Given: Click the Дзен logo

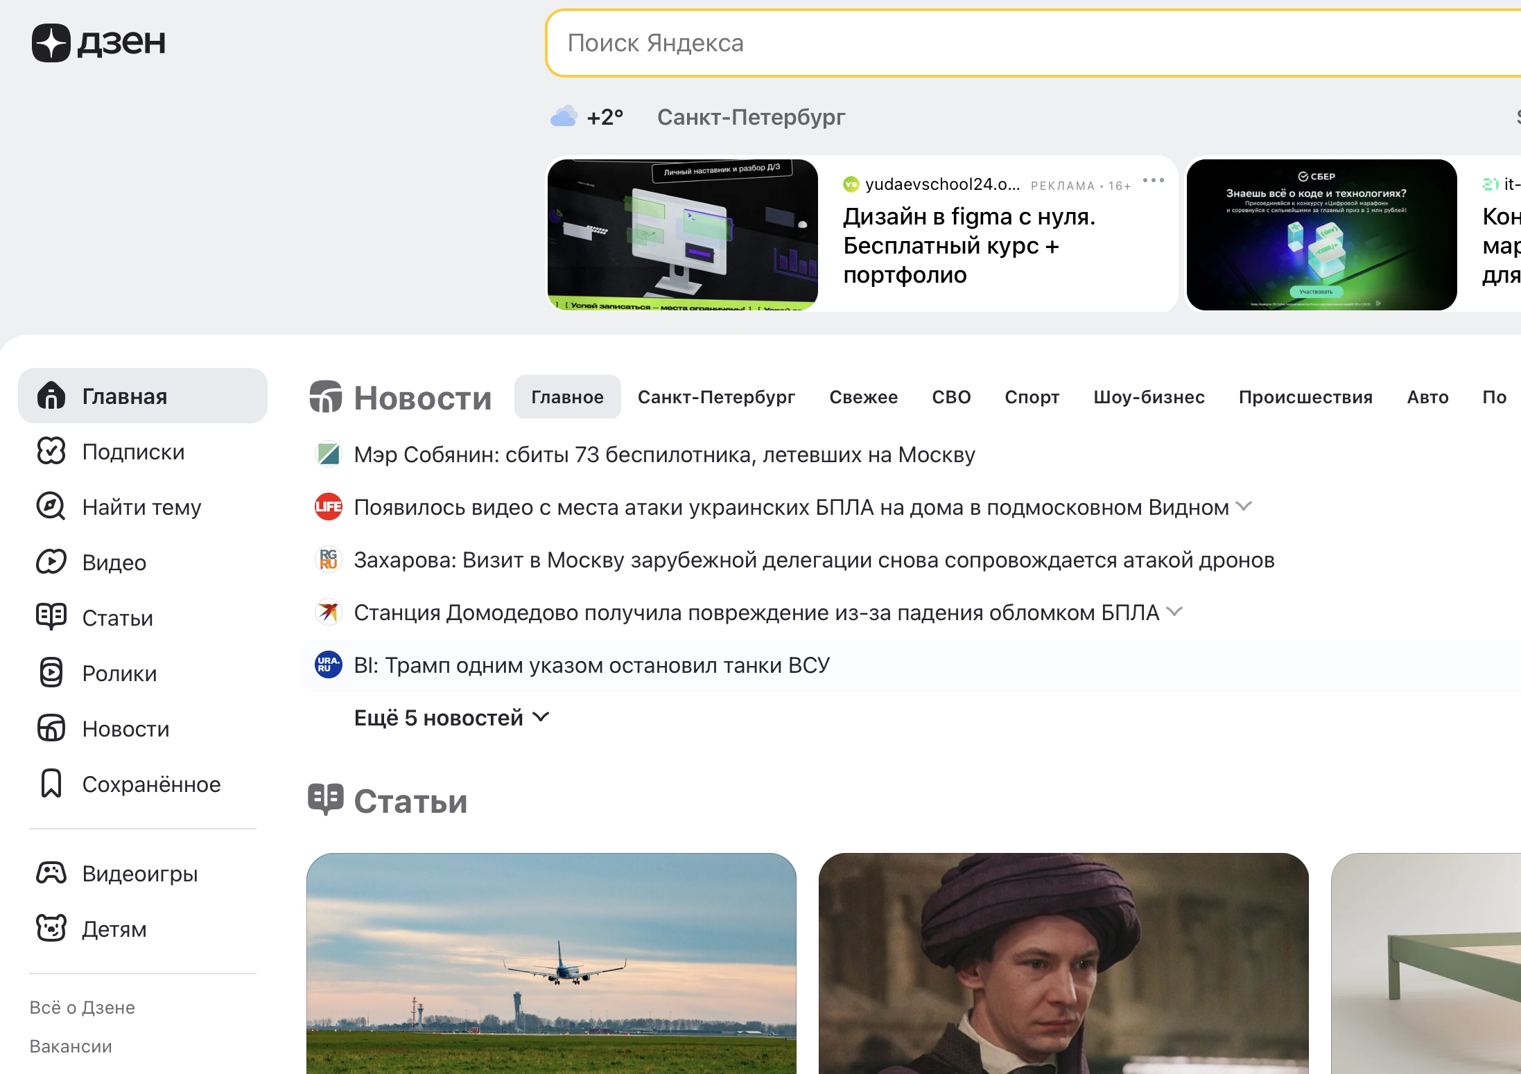Looking at the screenshot, I should click(x=99, y=42).
